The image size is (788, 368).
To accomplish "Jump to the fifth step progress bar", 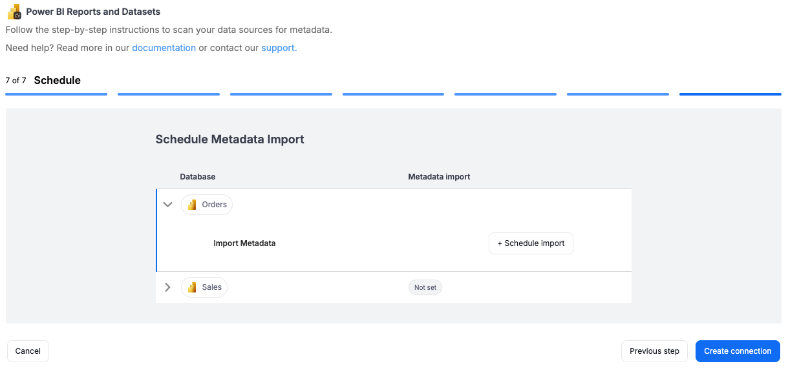I will pos(506,94).
